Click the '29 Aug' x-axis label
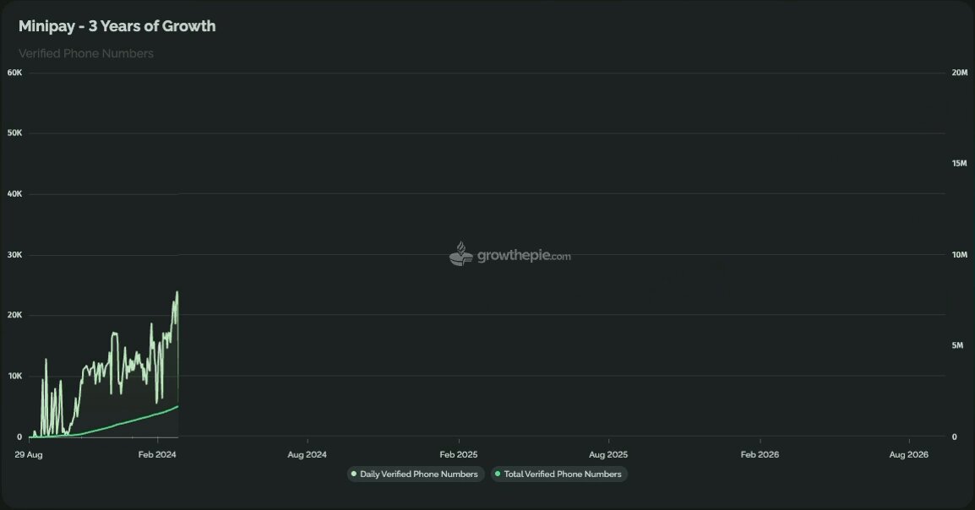Image resolution: width=975 pixels, height=510 pixels. point(29,455)
